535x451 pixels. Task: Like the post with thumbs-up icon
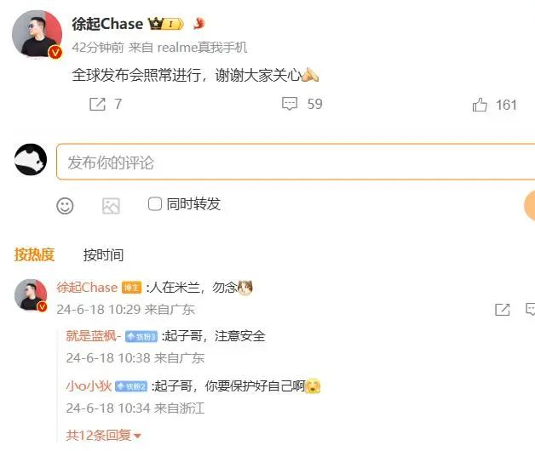480,105
